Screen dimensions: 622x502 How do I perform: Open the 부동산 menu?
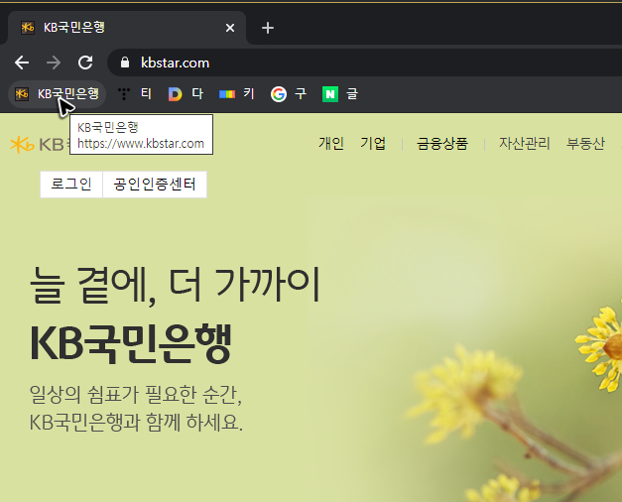(585, 143)
